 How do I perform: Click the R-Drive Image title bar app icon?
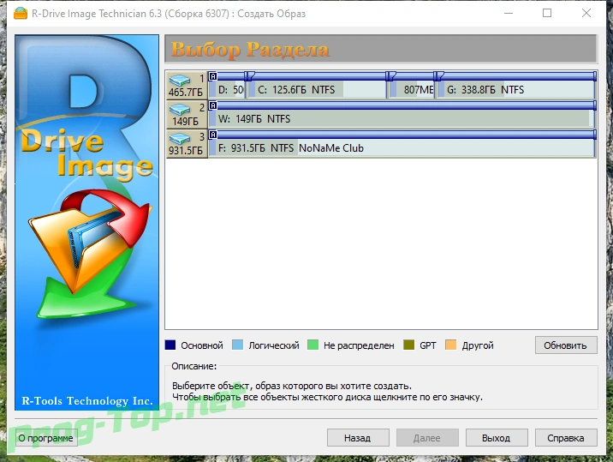pyautogui.click(x=21, y=14)
